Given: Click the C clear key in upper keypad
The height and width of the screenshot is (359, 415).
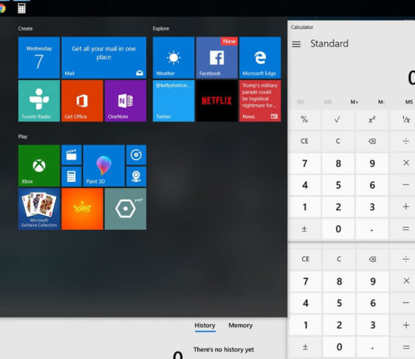Looking at the screenshot, I should (338, 141).
